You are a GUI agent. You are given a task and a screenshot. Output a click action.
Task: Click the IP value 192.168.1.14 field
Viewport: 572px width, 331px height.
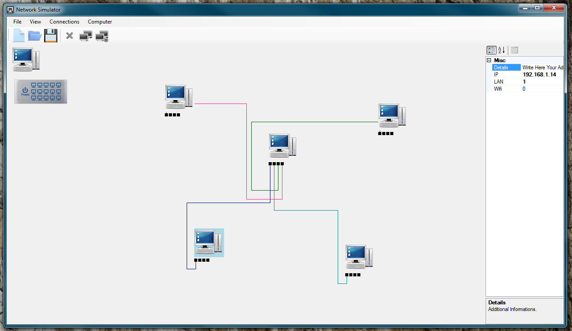pos(542,75)
